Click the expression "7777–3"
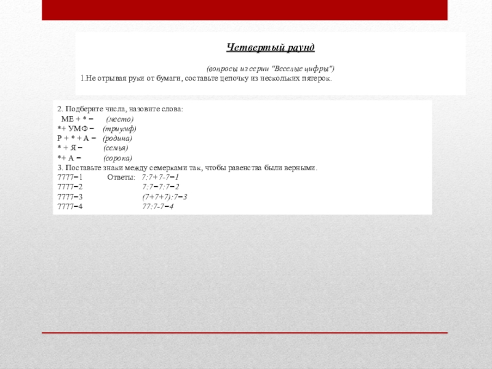 (70, 197)
